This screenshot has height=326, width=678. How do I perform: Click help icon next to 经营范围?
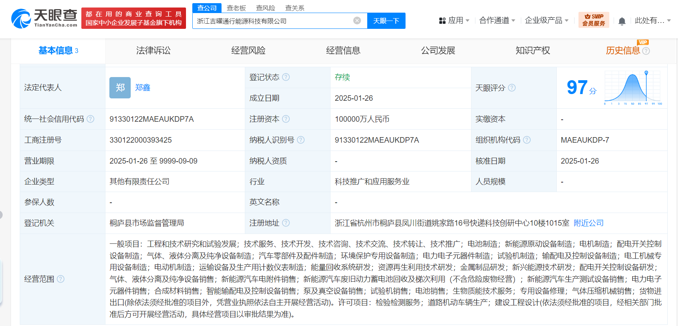point(60,279)
